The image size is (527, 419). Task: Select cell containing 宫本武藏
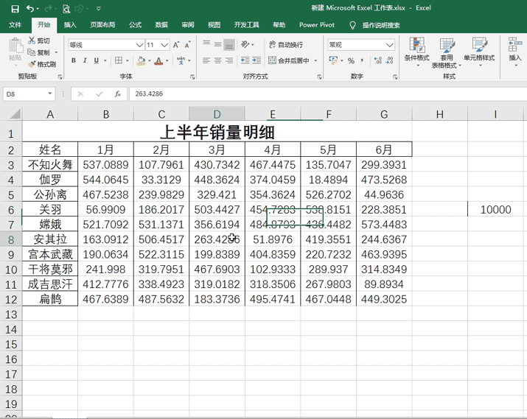click(x=50, y=254)
